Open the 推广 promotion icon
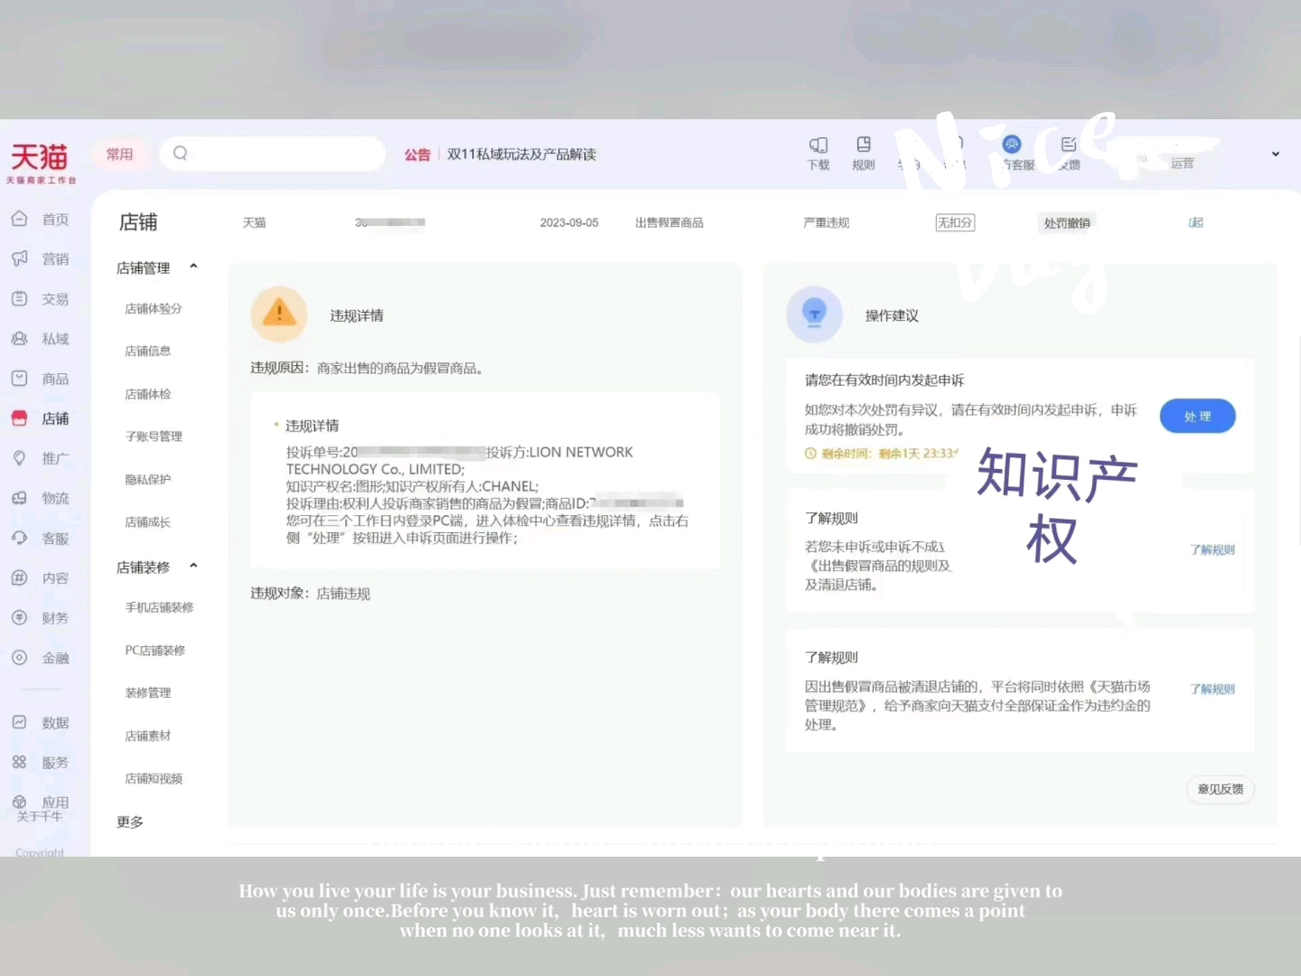The height and width of the screenshot is (976, 1301). pos(19,458)
